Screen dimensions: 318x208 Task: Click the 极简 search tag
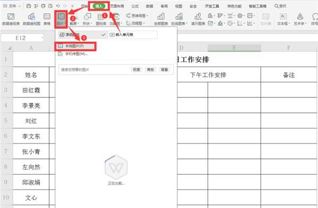[137, 70]
